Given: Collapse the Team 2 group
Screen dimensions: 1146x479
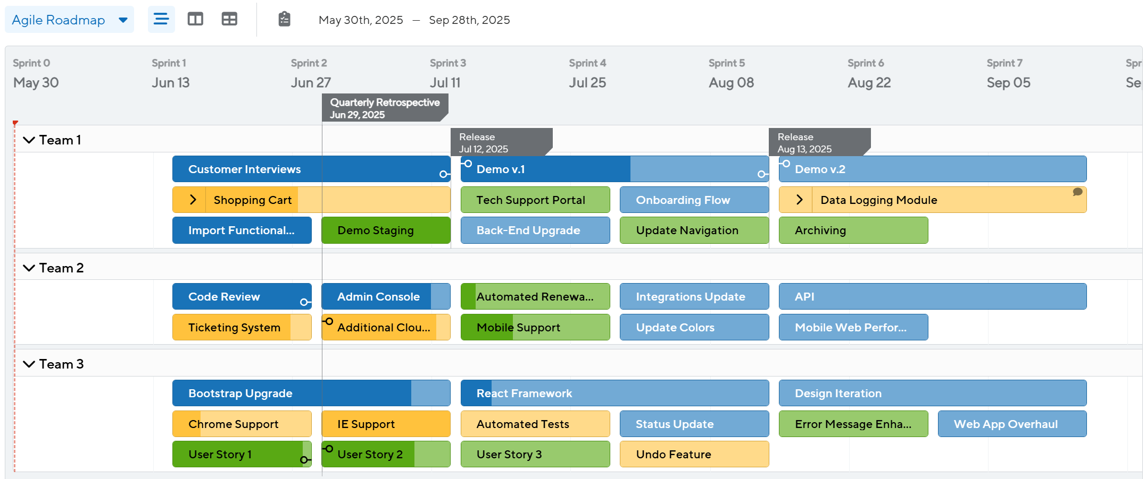Looking at the screenshot, I should click(x=29, y=268).
